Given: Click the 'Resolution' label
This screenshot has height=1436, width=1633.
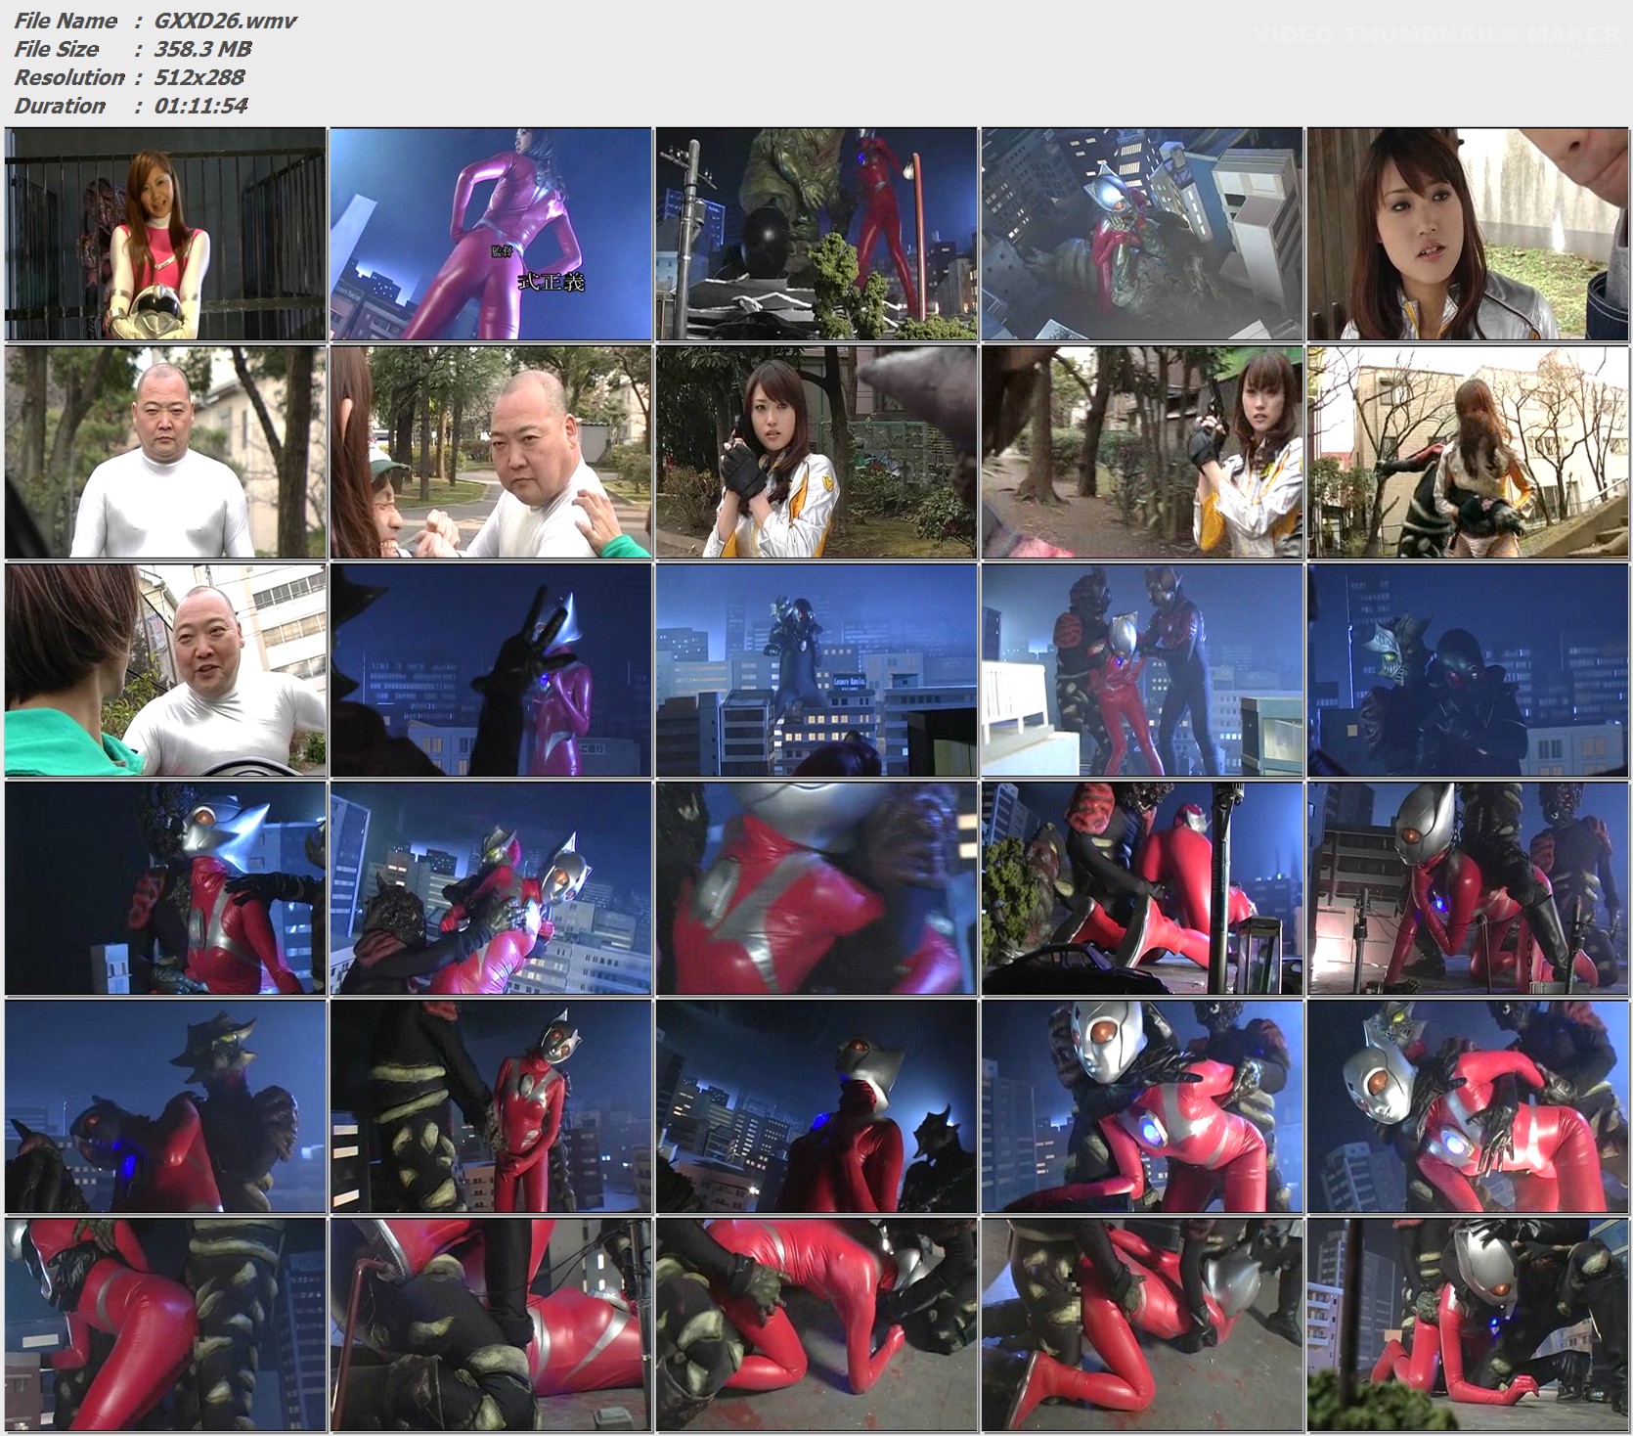Looking at the screenshot, I should point(69,77).
